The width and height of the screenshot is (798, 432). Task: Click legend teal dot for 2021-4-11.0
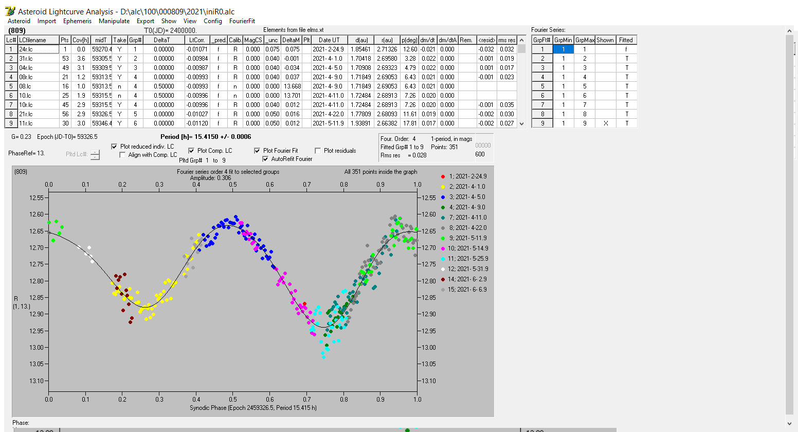click(443, 218)
